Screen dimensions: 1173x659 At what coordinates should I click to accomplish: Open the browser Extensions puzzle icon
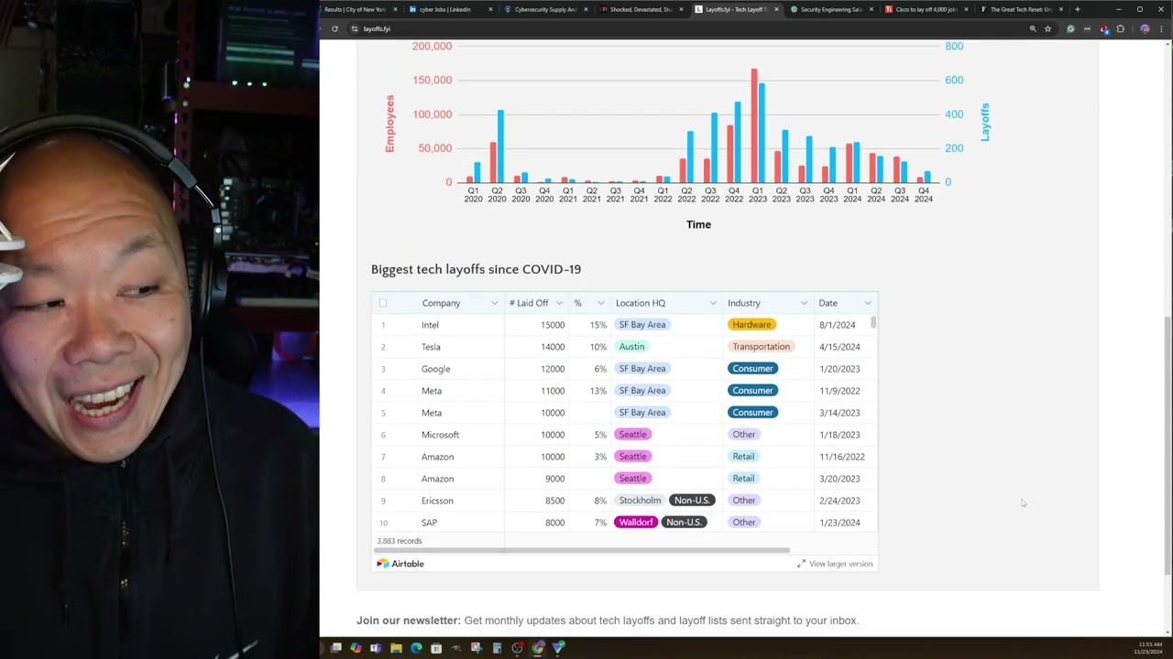click(1120, 28)
